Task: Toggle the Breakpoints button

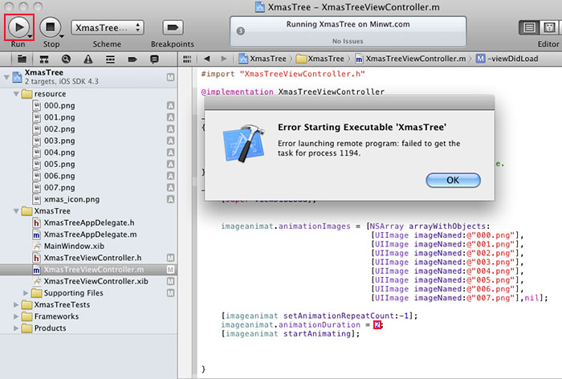Action: click(173, 27)
